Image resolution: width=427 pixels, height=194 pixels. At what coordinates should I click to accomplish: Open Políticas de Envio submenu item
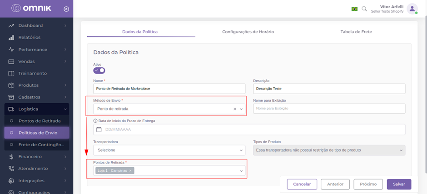tap(37, 133)
